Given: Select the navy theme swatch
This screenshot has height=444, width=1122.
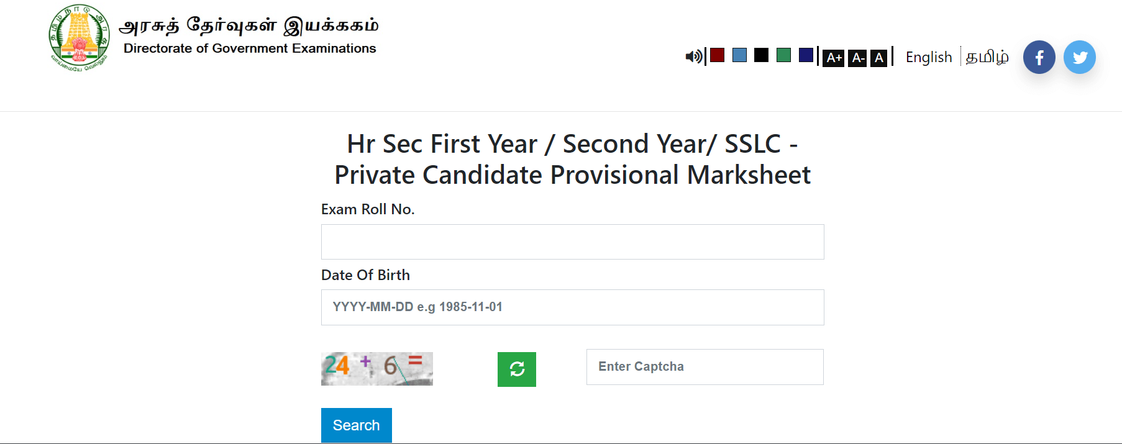Looking at the screenshot, I should click(x=806, y=55).
